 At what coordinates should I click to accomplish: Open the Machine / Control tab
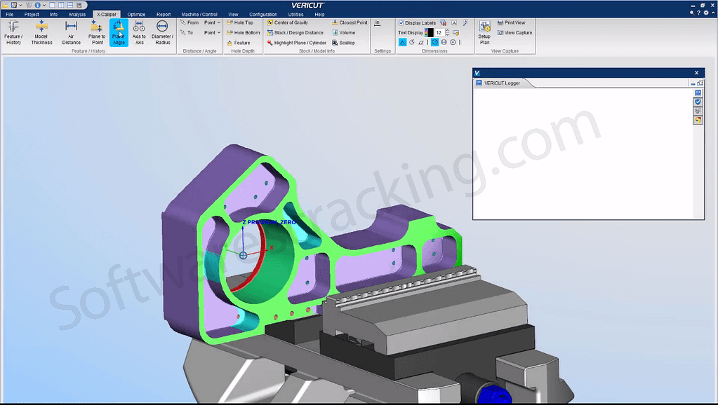[x=199, y=14]
